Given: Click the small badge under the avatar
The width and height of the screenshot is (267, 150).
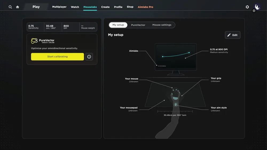Looking at the screenshot, I should (254, 11).
